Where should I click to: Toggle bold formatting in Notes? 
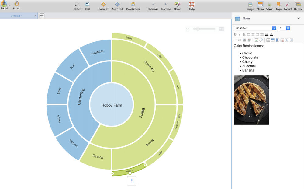(x=235, y=34)
